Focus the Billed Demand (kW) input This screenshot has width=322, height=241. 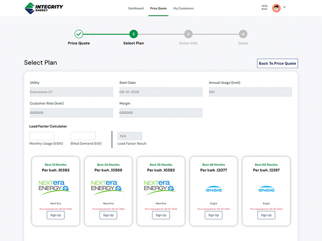83,136
